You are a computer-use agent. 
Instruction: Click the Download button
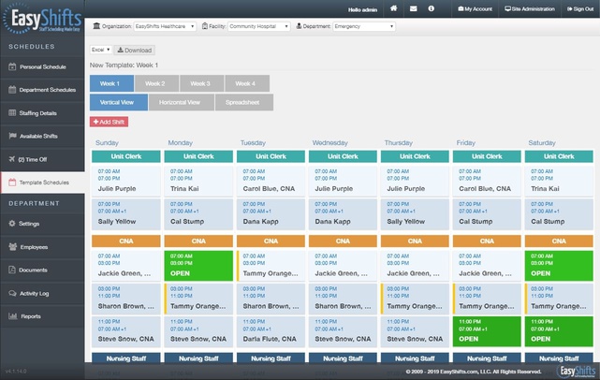pos(135,50)
